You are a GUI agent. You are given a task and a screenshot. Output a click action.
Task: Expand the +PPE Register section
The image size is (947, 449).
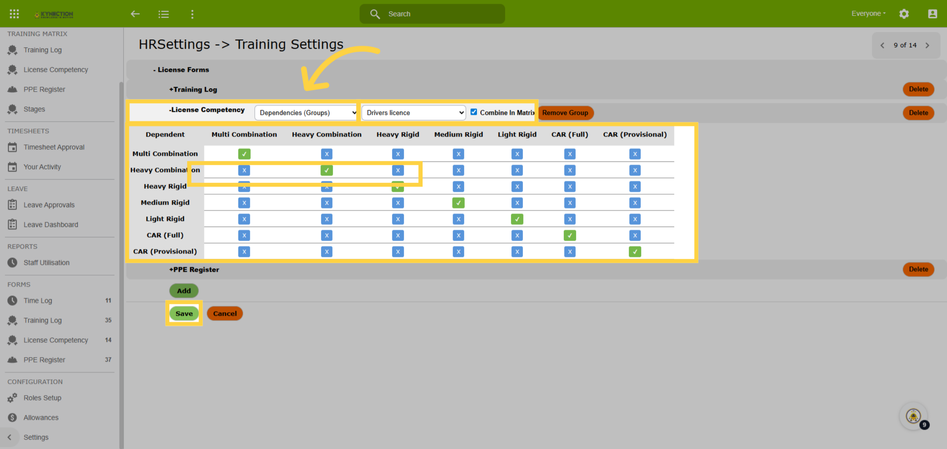tap(194, 269)
